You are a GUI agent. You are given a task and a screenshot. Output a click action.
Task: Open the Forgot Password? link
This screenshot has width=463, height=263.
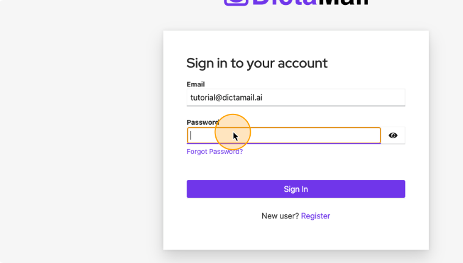pos(215,152)
